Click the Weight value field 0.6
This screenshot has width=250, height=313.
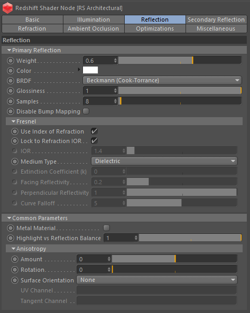click(x=98, y=61)
